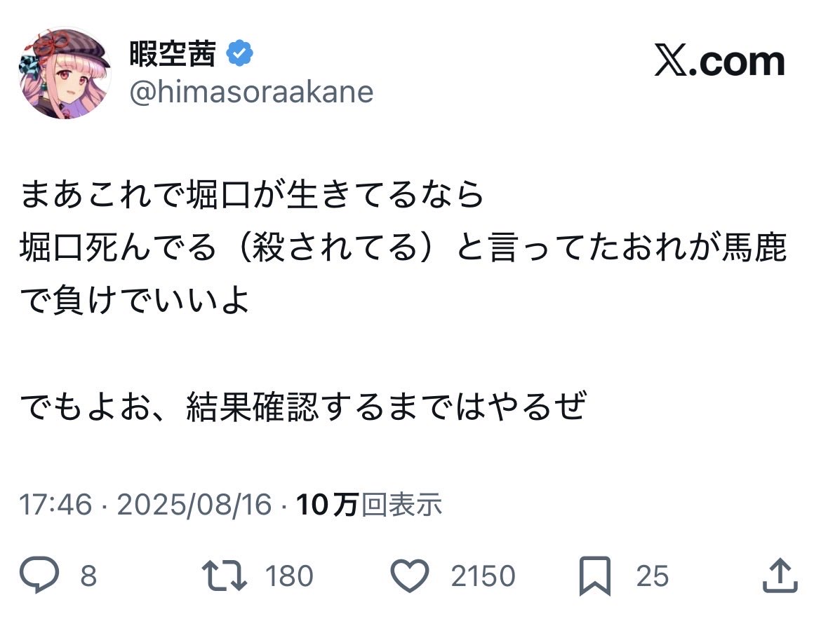View the 10万回表示 view count details

click(x=369, y=504)
